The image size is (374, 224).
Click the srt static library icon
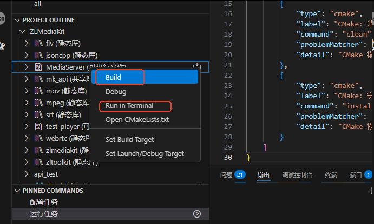point(38,114)
